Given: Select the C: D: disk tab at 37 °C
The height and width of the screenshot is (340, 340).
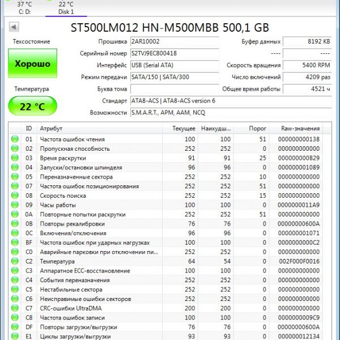Looking at the screenshot, I should pos(24,8).
